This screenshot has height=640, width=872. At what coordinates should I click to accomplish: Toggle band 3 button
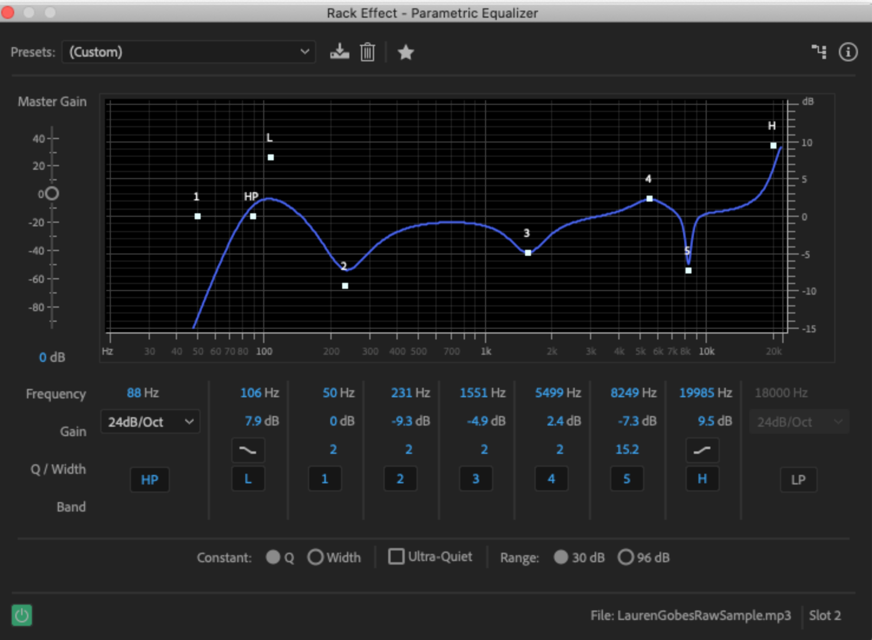(476, 479)
